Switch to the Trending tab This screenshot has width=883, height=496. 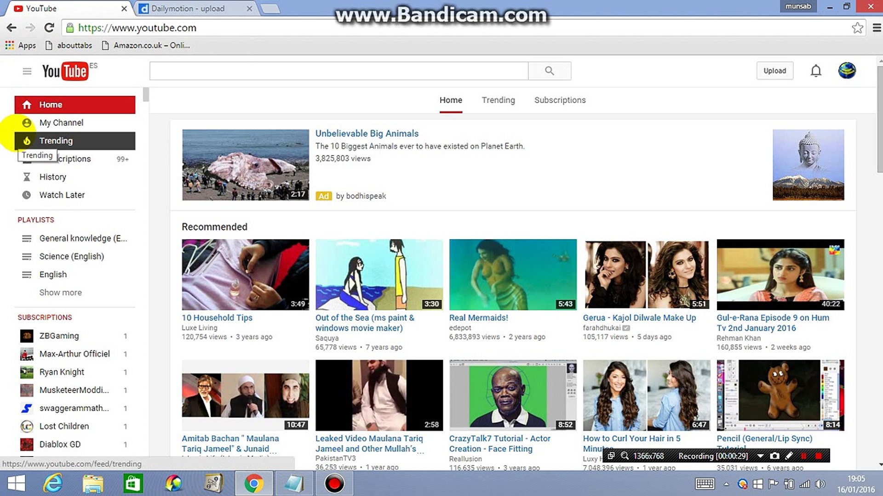(x=498, y=100)
